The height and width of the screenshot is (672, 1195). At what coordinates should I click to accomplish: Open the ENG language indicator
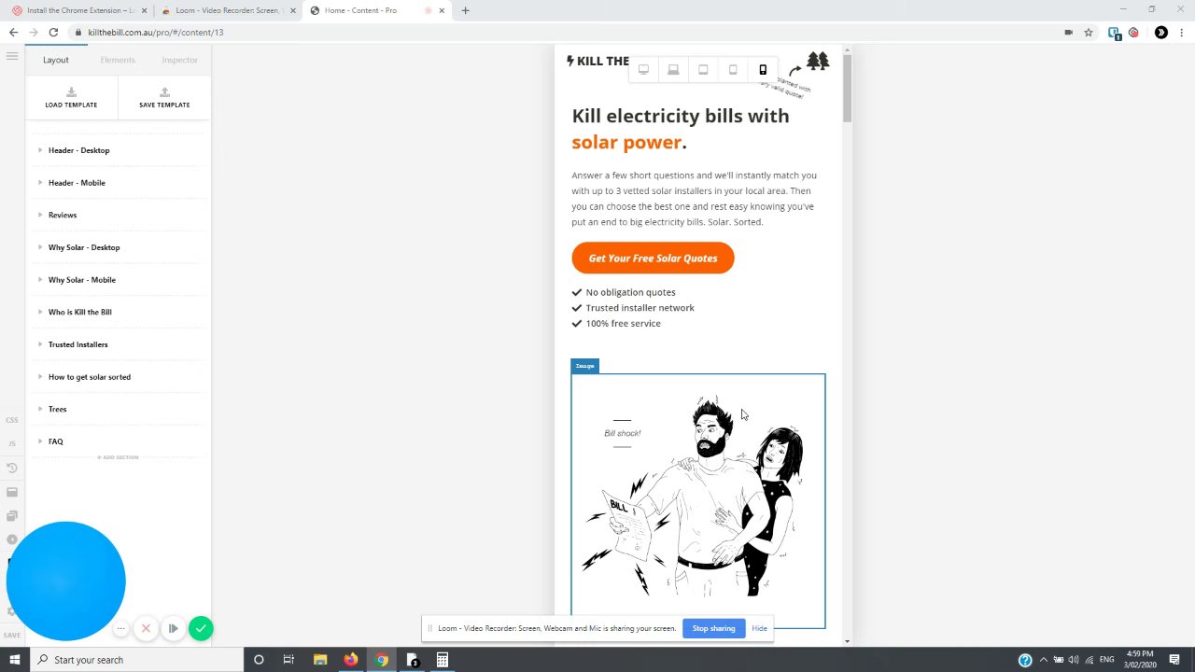tap(1106, 660)
